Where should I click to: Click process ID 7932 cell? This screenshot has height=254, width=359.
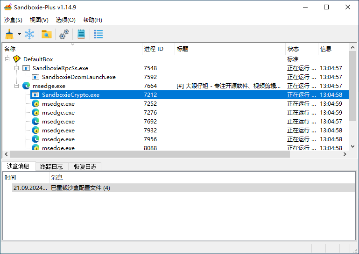pos(150,131)
